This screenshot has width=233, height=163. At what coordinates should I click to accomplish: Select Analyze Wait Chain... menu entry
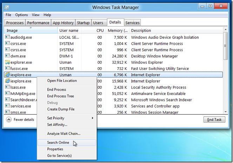coord(64,134)
